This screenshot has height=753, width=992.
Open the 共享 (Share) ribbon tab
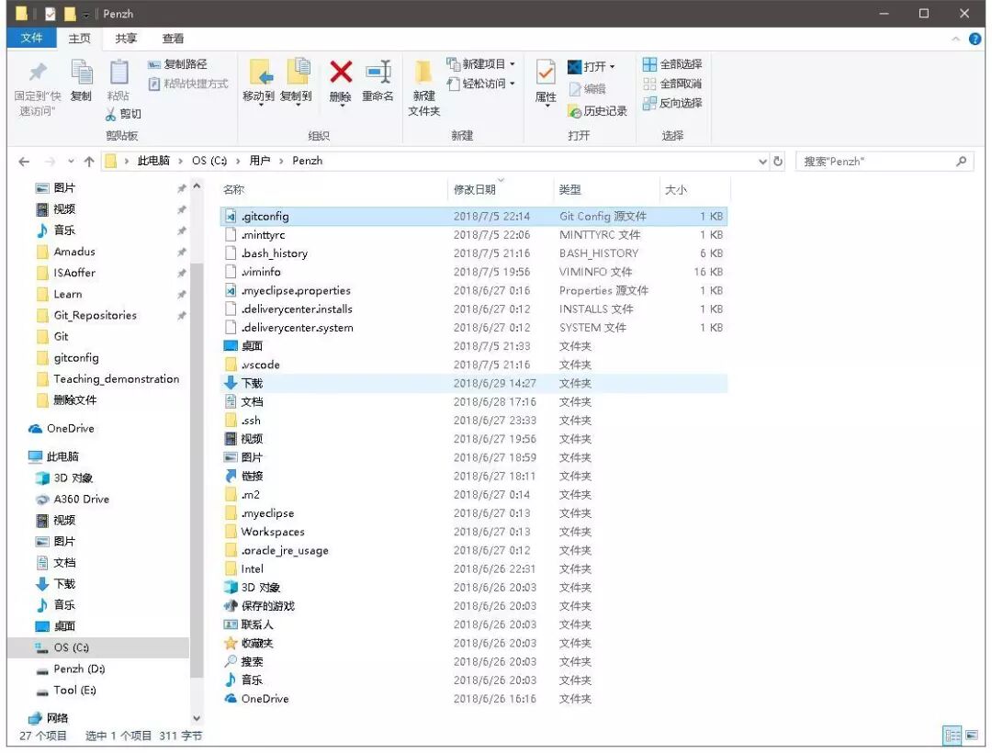[x=126, y=38]
